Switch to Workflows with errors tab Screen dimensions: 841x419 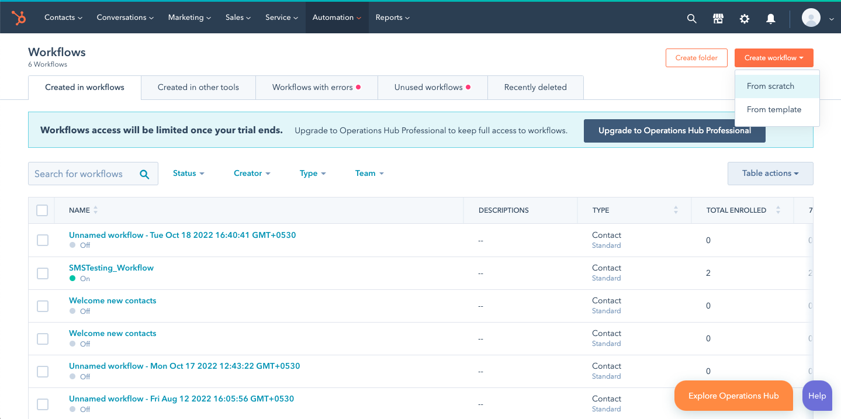(317, 88)
